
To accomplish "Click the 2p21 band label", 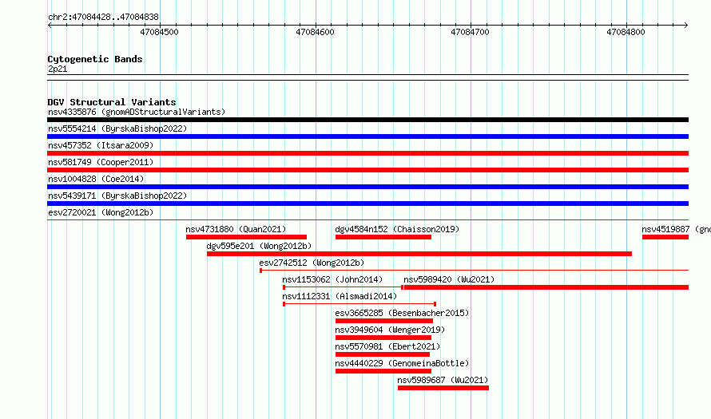I will tap(58, 69).
